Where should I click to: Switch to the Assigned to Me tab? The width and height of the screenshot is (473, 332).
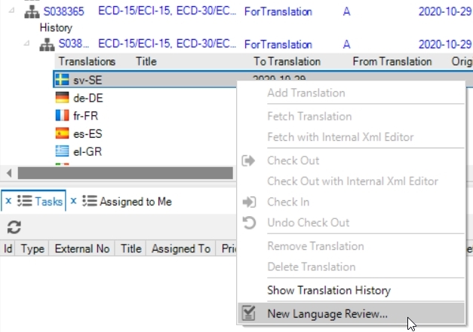click(x=135, y=201)
